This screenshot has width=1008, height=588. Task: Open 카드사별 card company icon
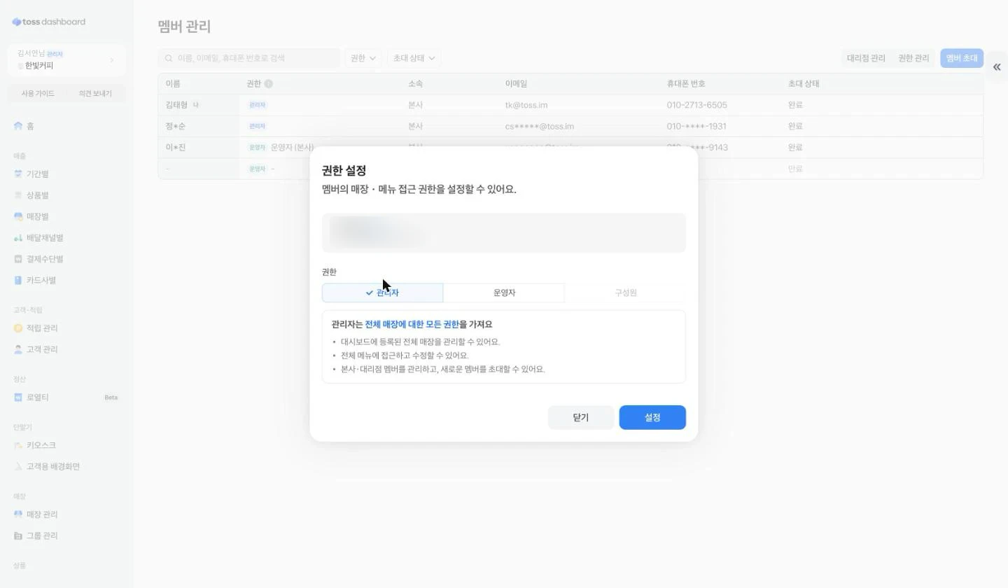tap(18, 280)
